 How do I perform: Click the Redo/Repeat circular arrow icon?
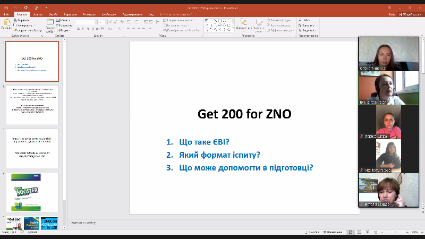pos(26,8)
